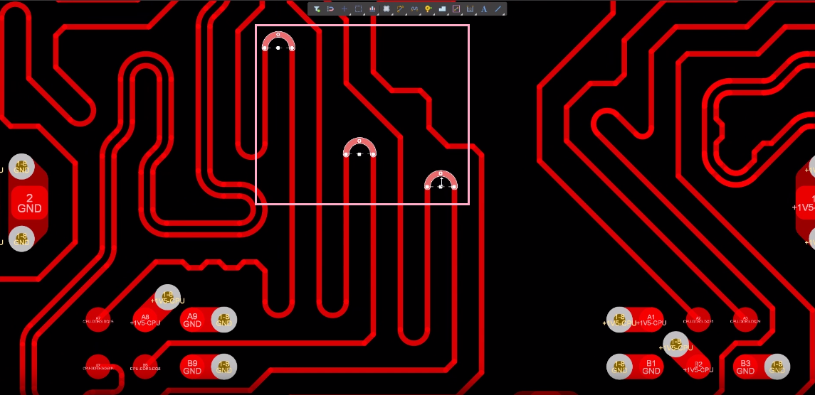
Task: Select pad B9 GND
Action: [193, 367]
